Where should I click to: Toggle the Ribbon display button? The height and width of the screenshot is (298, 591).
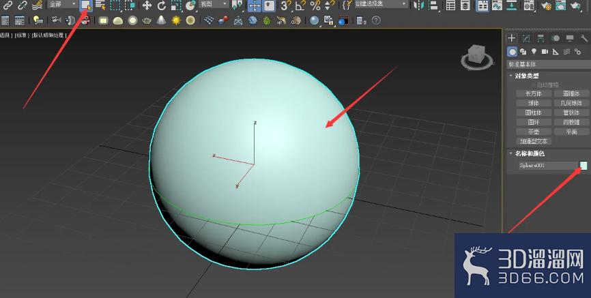pos(482,5)
